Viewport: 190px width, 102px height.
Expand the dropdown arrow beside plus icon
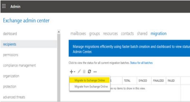click(75, 72)
